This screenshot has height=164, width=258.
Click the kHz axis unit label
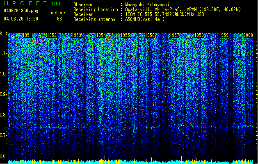4,33
